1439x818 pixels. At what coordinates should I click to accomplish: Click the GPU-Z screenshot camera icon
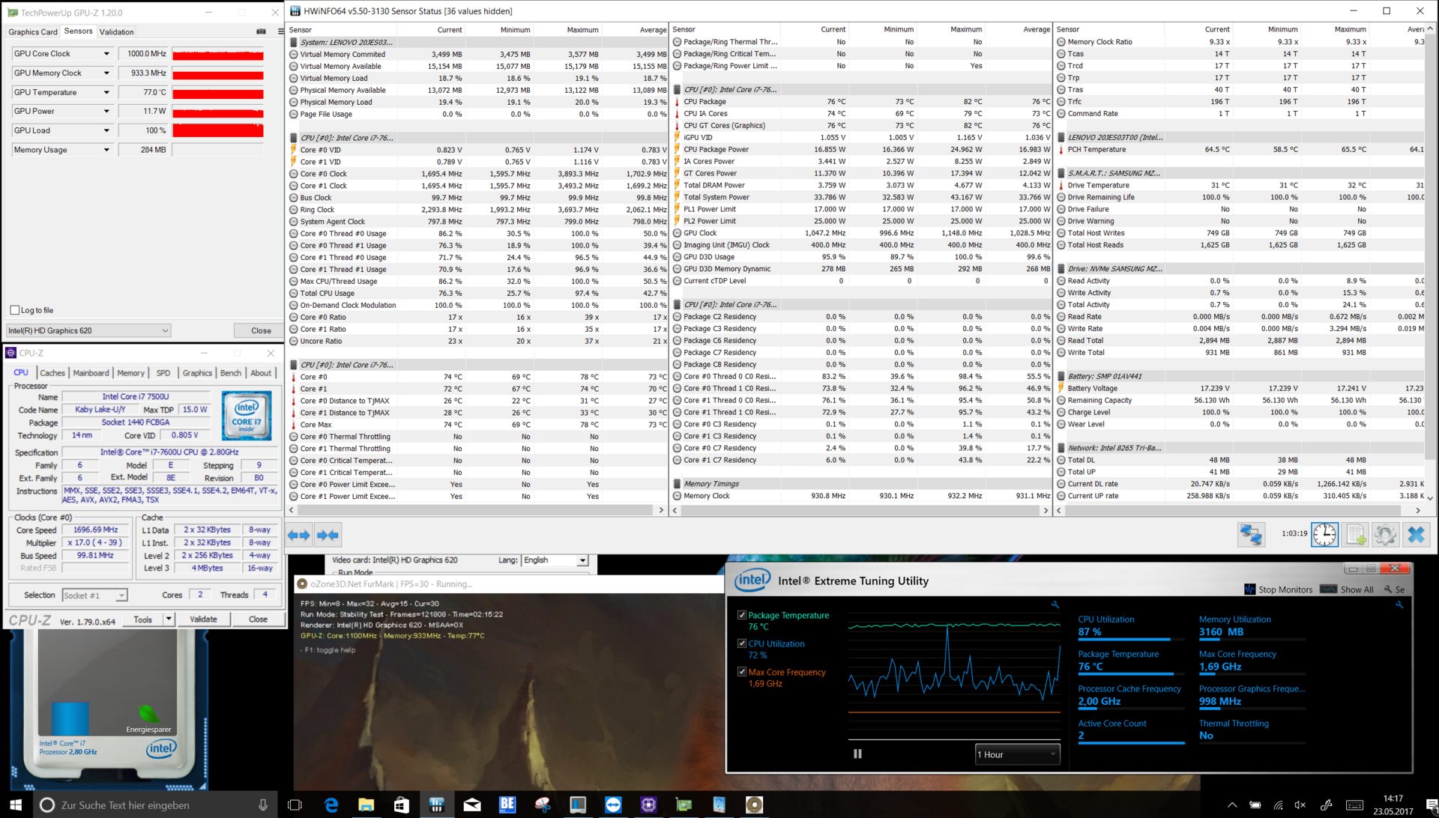pos(261,31)
